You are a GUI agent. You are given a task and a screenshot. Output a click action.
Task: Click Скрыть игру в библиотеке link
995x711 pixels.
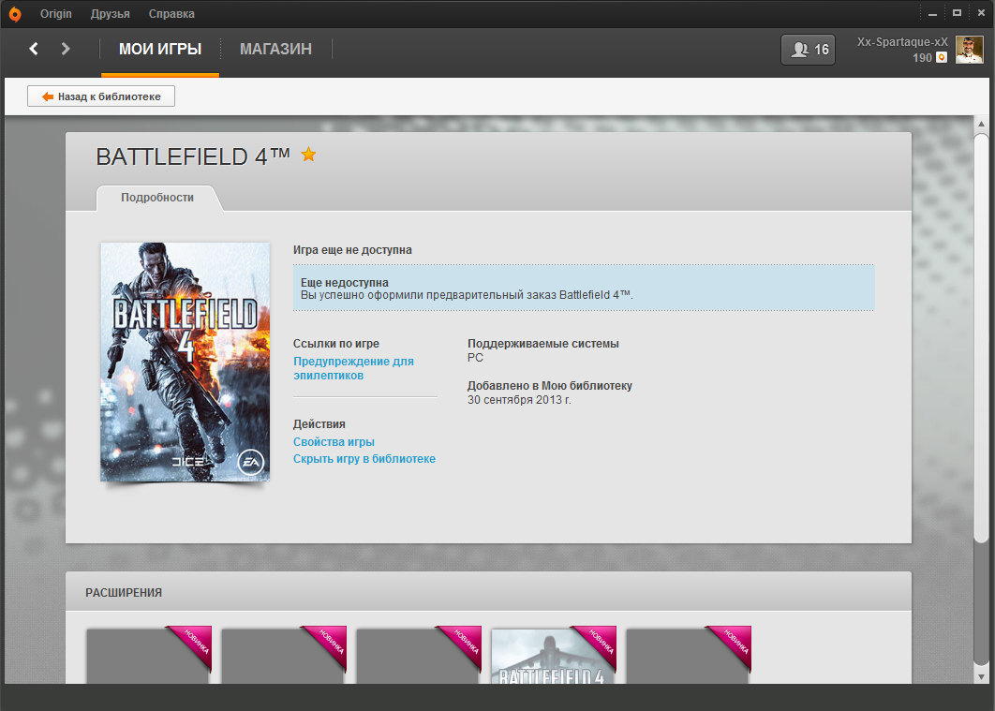[364, 459]
